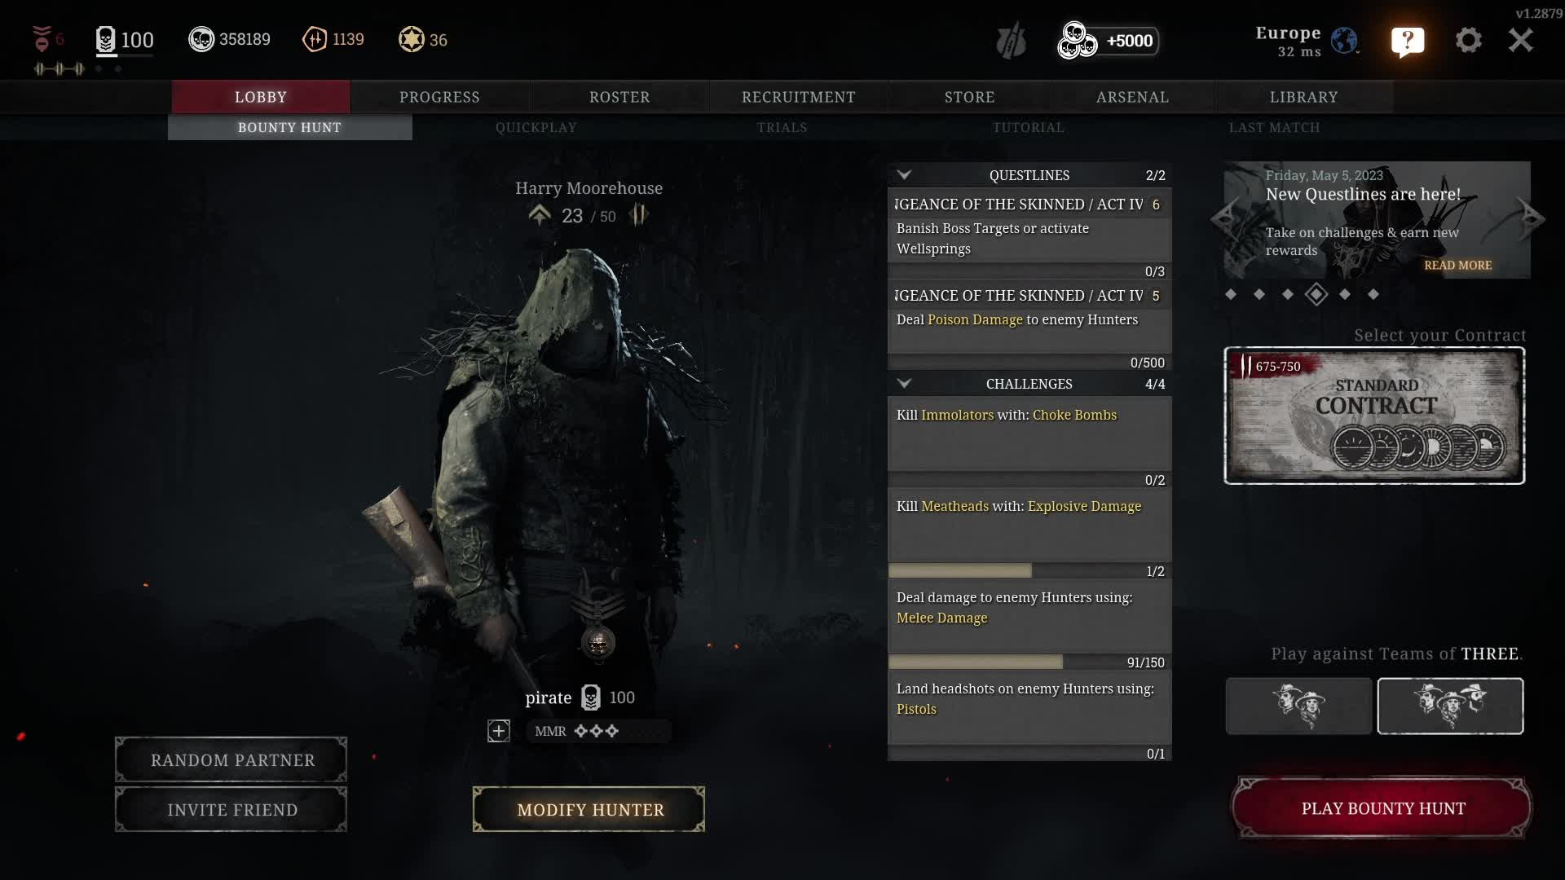Screen dimensions: 1565x880
Task: Click MODIFY HUNTER button
Action: [590, 809]
